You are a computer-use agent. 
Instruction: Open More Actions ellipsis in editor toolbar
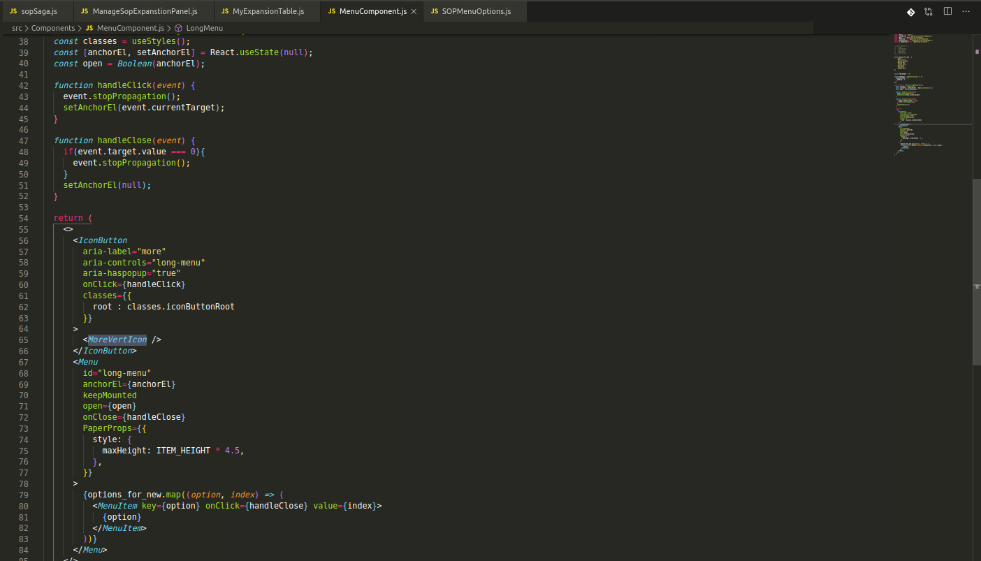point(966,11)
